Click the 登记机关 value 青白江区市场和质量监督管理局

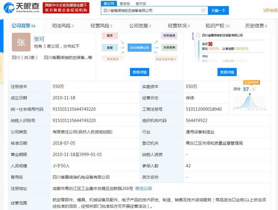tap(214, 143)
